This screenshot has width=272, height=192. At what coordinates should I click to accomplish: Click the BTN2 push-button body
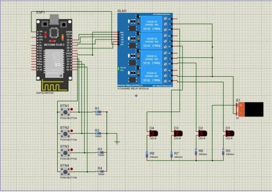[65, 134]
